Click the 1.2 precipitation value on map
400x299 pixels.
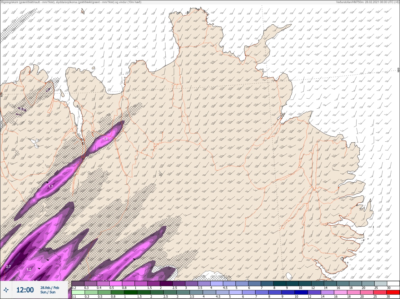coord(29,269)
